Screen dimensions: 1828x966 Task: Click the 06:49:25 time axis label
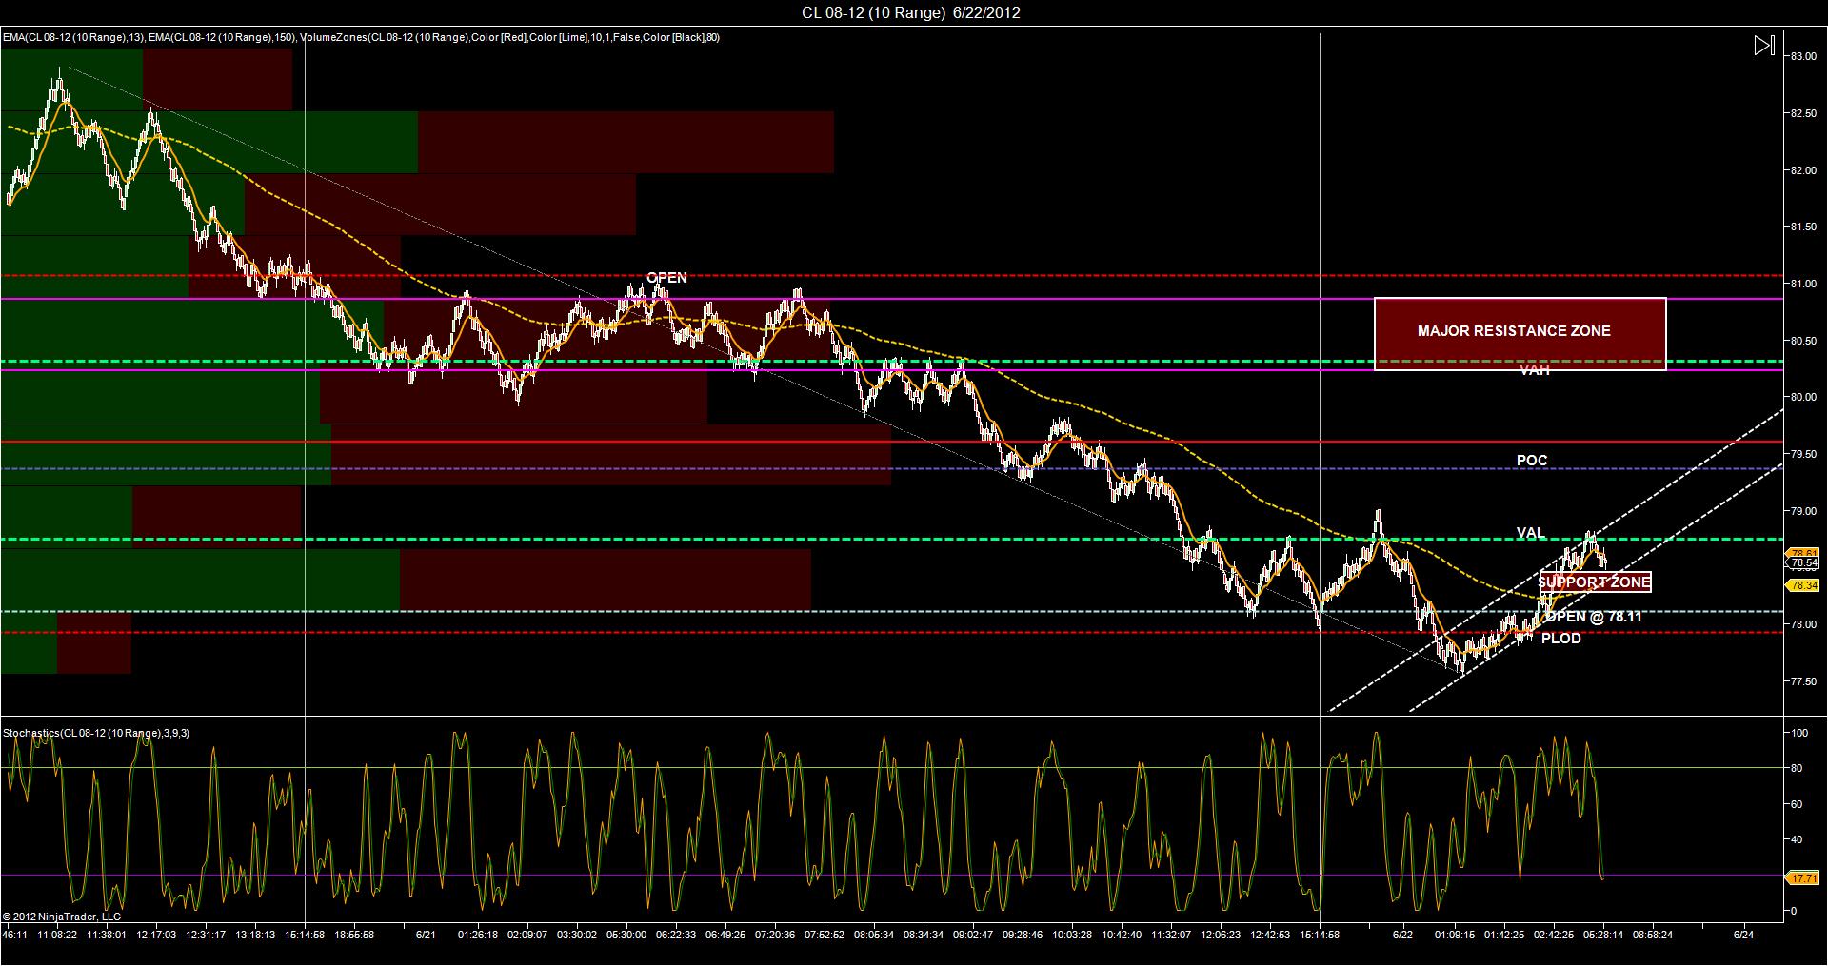point(725,936)
